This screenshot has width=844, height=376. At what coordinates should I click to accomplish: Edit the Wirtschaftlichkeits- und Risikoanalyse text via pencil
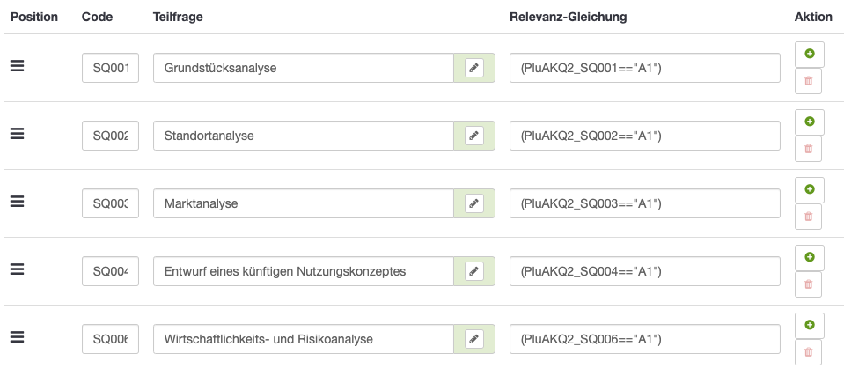pyautogui.click(x=474, y=339)
